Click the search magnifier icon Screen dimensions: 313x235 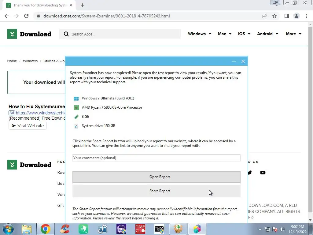click(x=66, y=34)
